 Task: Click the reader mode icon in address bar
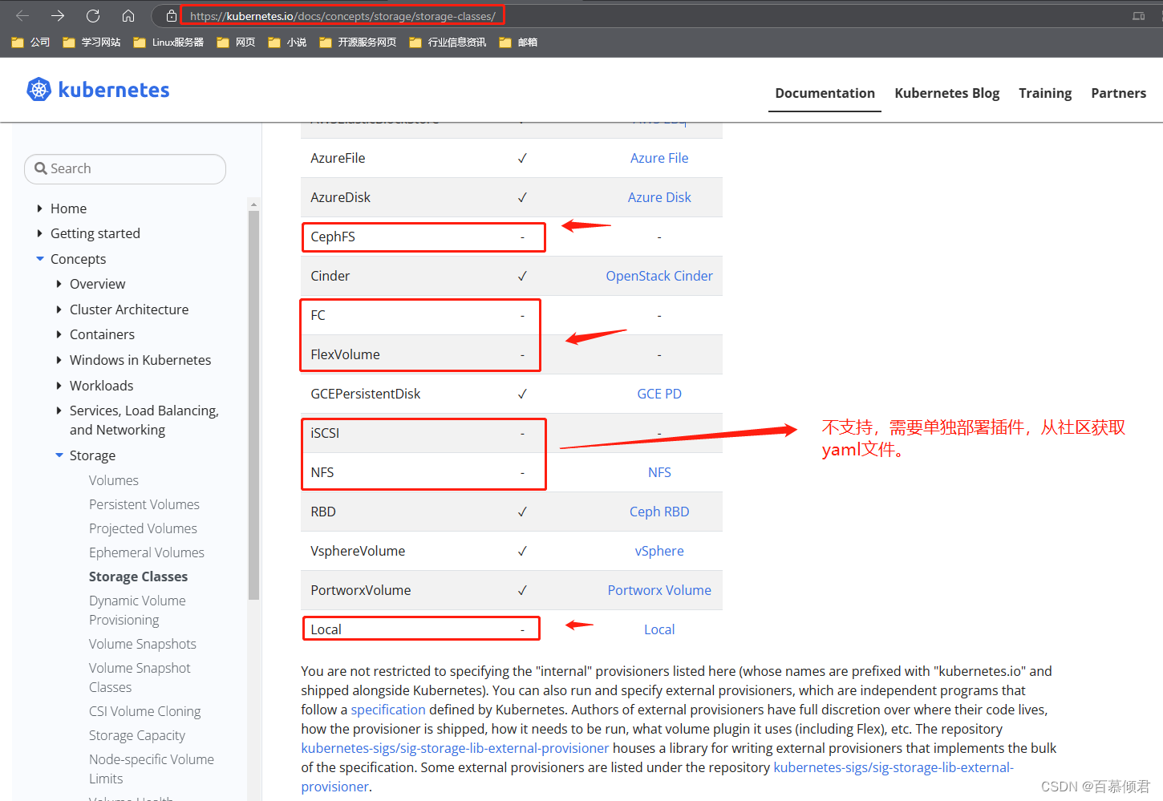click(x=1138, y=16)
